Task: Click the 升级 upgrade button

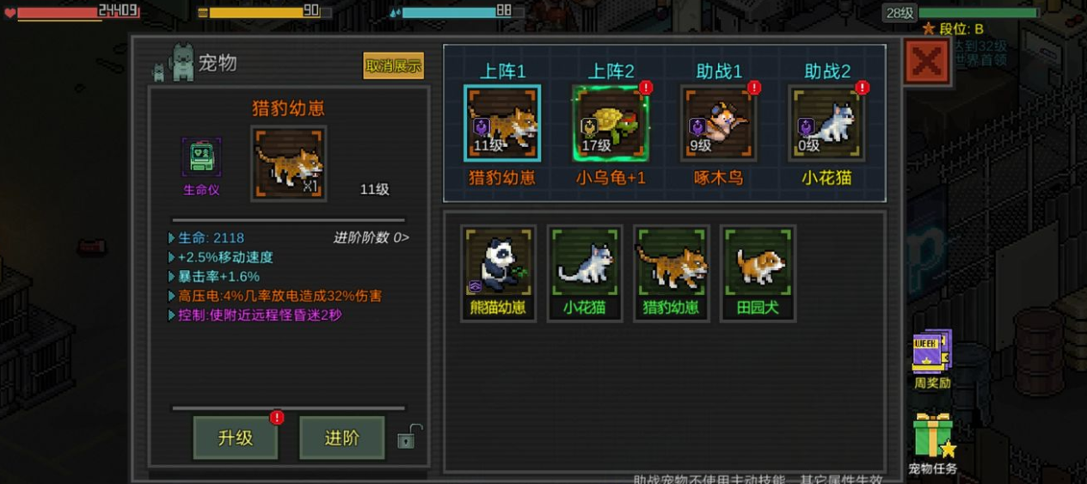Action: [x=236, y=438]
